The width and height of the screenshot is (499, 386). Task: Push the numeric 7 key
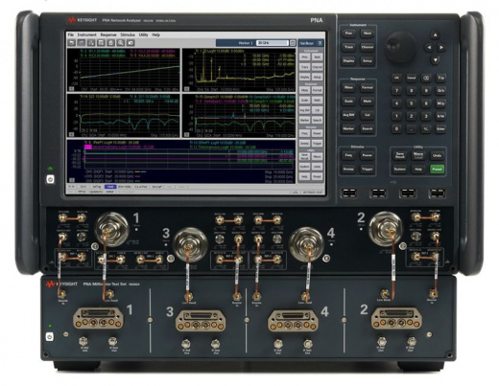click(396, 91)
